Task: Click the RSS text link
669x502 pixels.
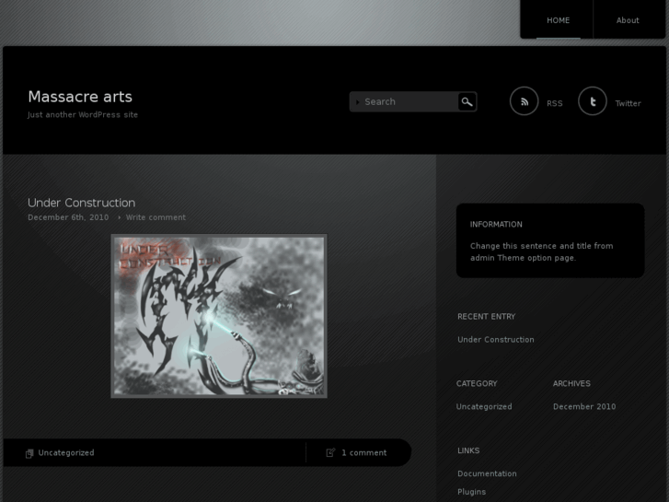Action: coord(555,103)
